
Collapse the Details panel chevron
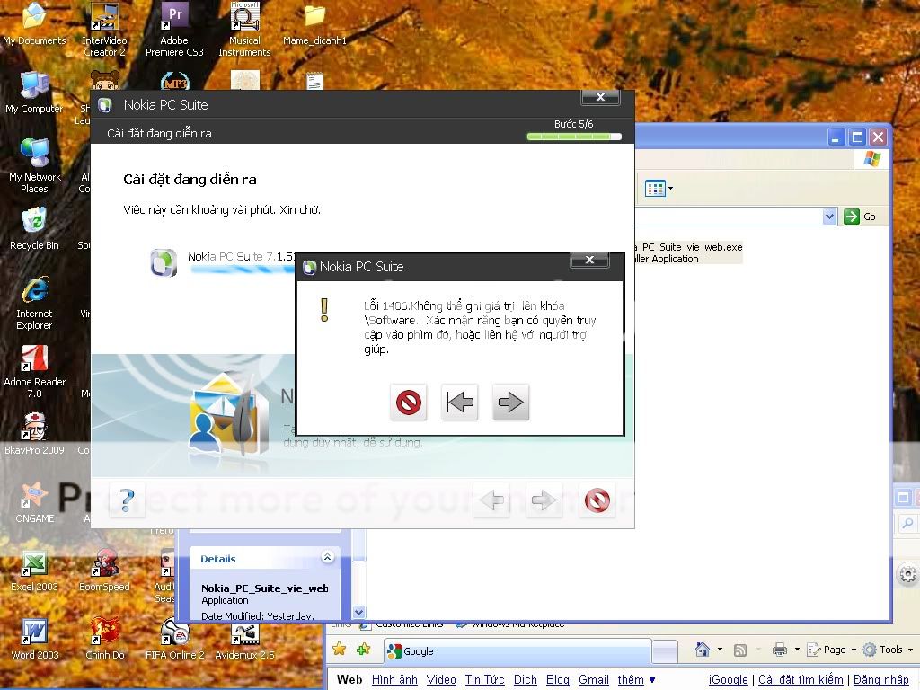pos(327,558)
